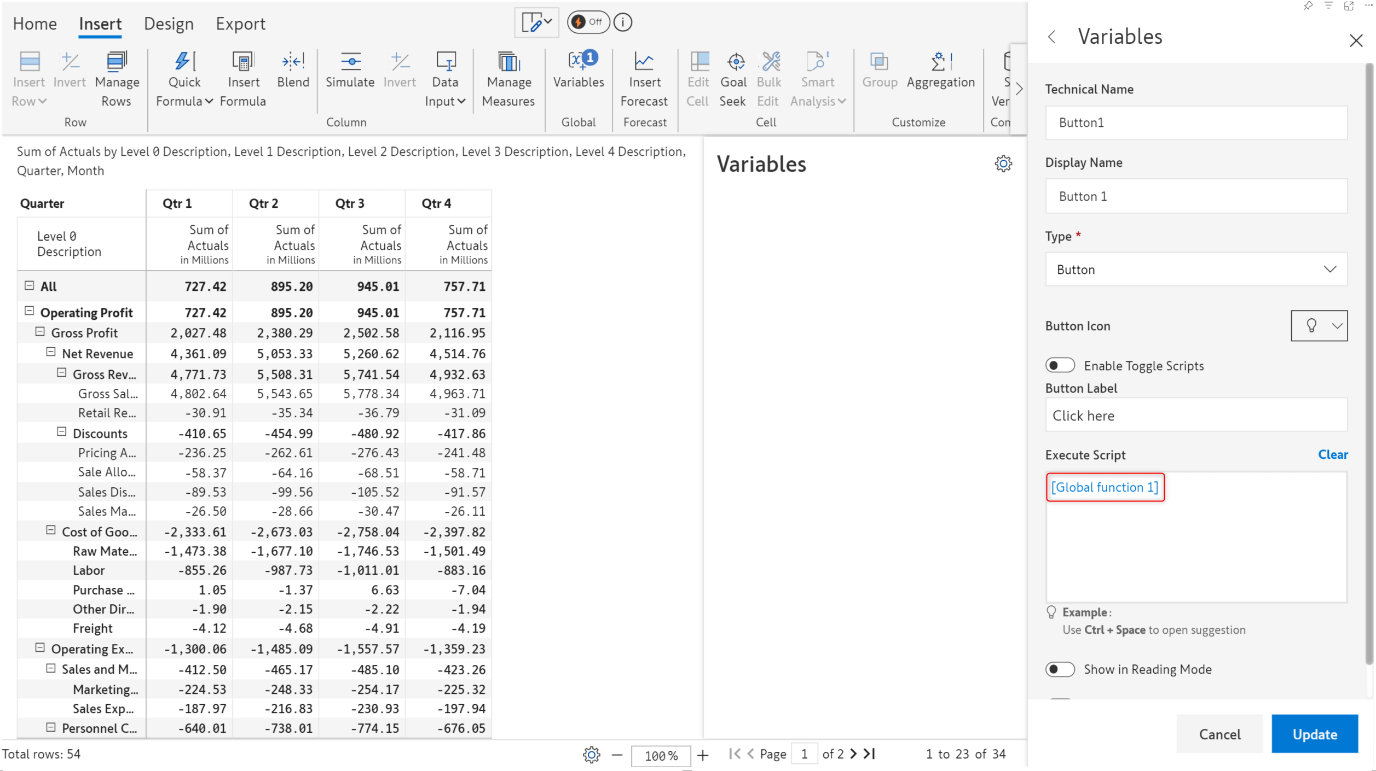Go to the last page
The height and width of the screenshot is (771, 1376).
tap(869, 754)
